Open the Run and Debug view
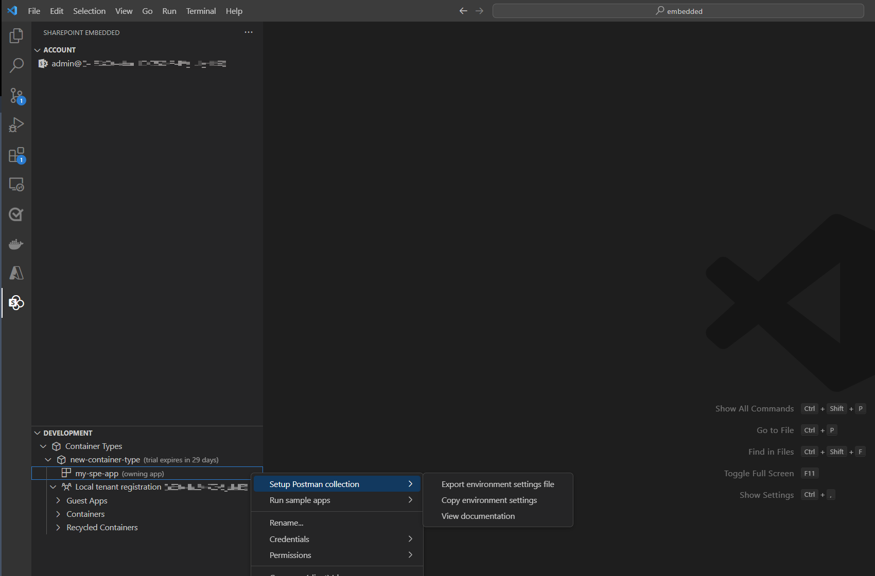 click(16, 124)
